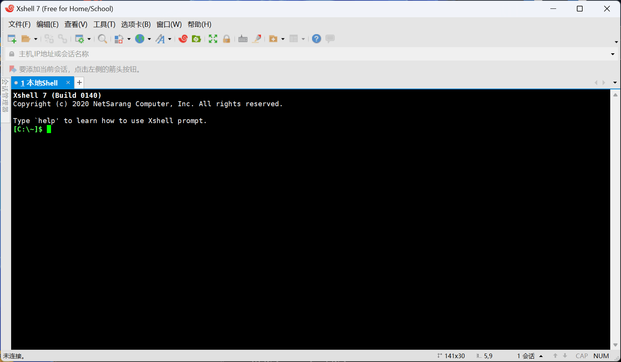Open the 查看(V) menu
The image size is (621, 362).
pos(76,25)
